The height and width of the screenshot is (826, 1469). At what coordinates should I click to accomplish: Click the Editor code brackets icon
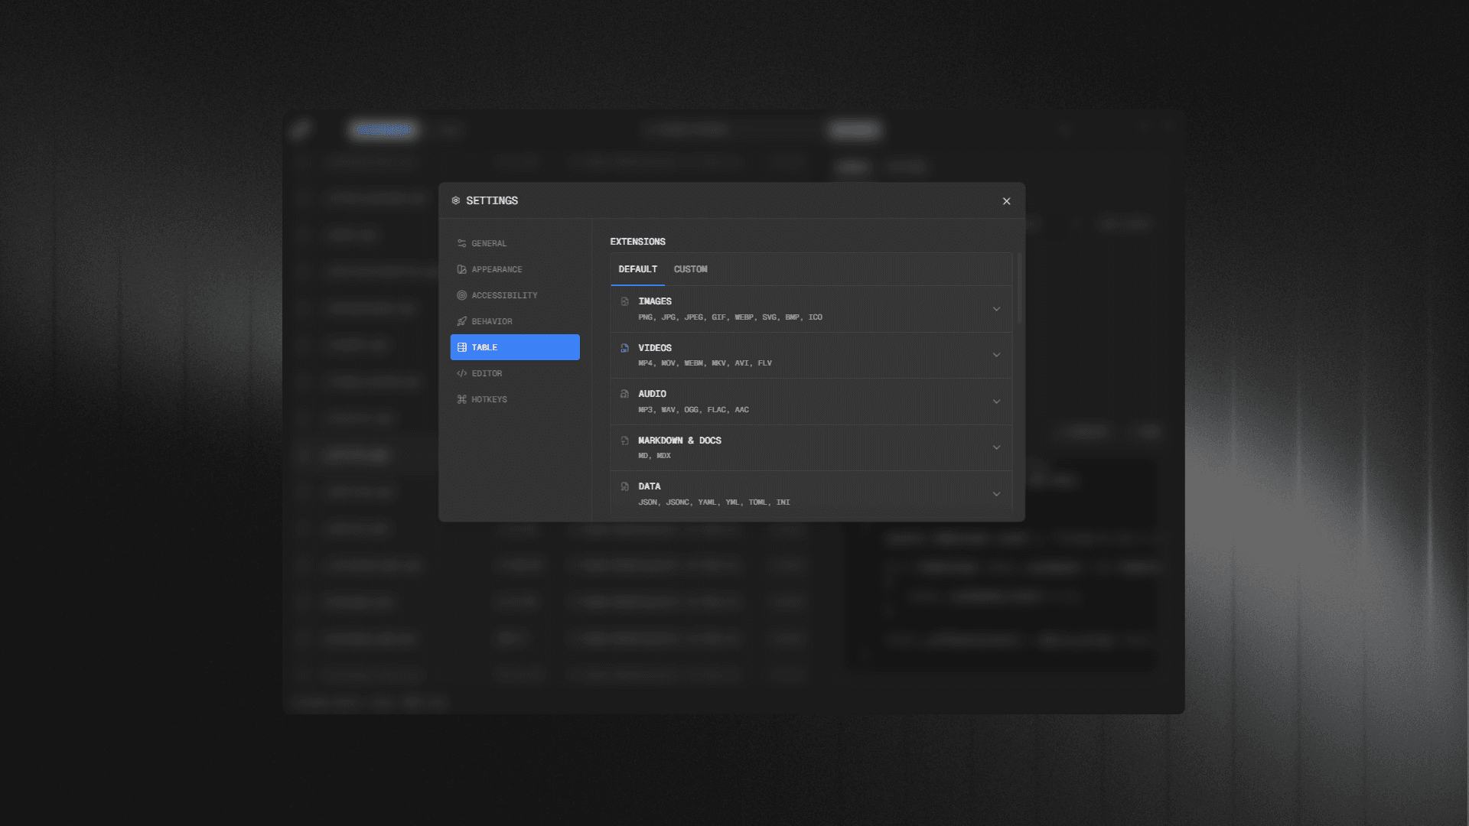tap(461, 373)
